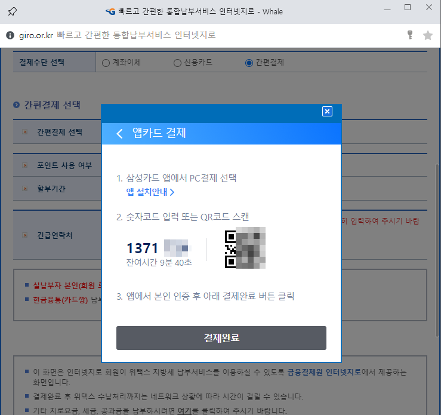Select the 신용카드 radio button
Screen dimensions: 441x415
(177, 63)
